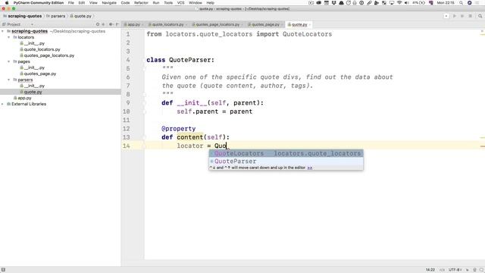Click fold marker beside __init__ on line 9
Viewport: 485px width, 273px height.
point(144,103)
